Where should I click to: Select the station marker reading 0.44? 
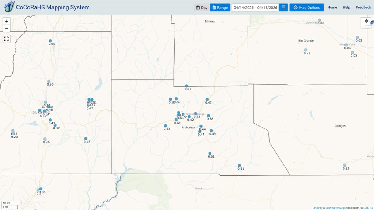[x=201, y=126]
